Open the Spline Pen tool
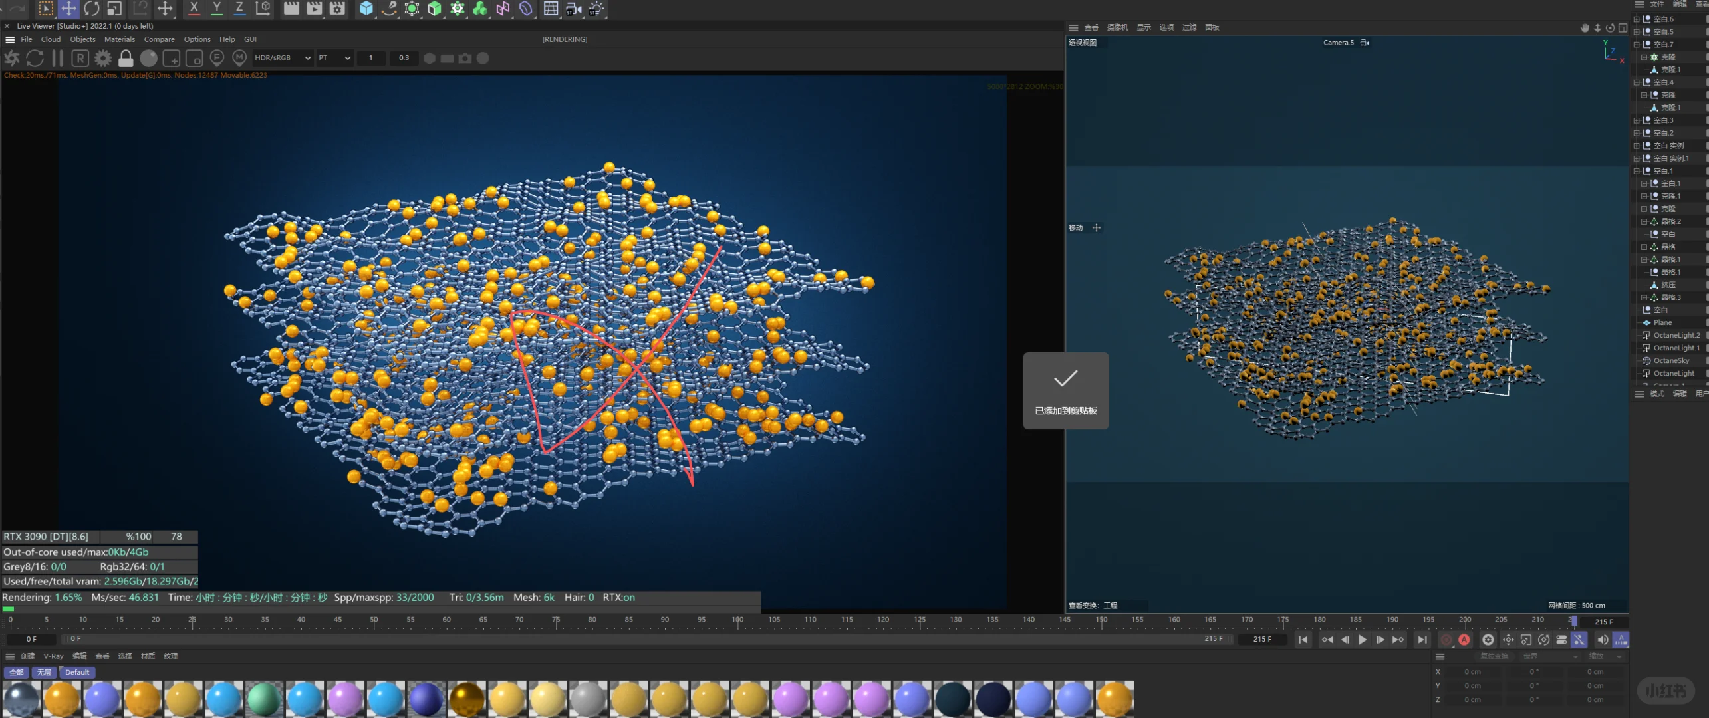The image size is (1709, 718). pos(389,9)
